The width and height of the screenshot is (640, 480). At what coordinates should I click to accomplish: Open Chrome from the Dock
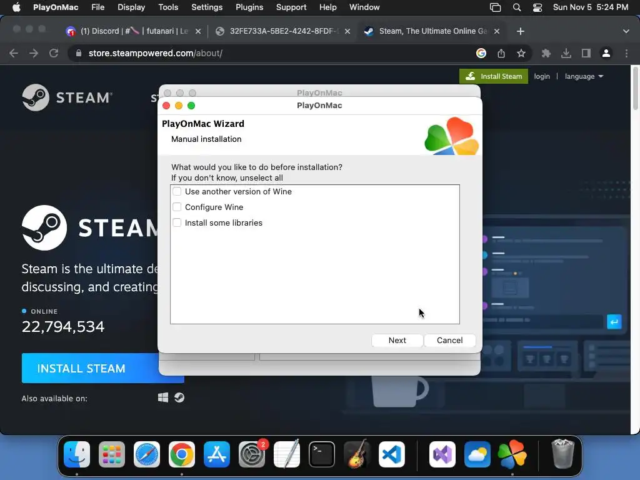pyautogui.click(x=182, y=454)
